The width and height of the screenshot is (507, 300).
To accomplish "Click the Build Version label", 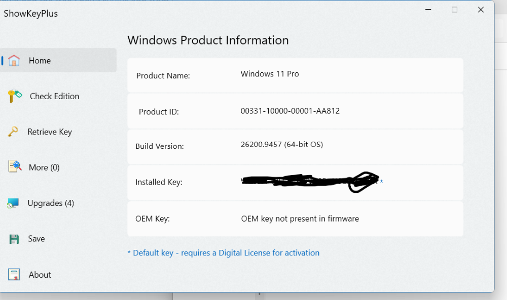I will tap(159, 146).
